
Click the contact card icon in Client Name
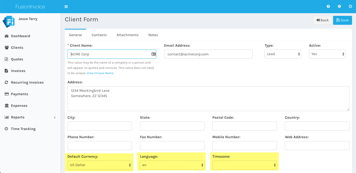click(153, 54)
